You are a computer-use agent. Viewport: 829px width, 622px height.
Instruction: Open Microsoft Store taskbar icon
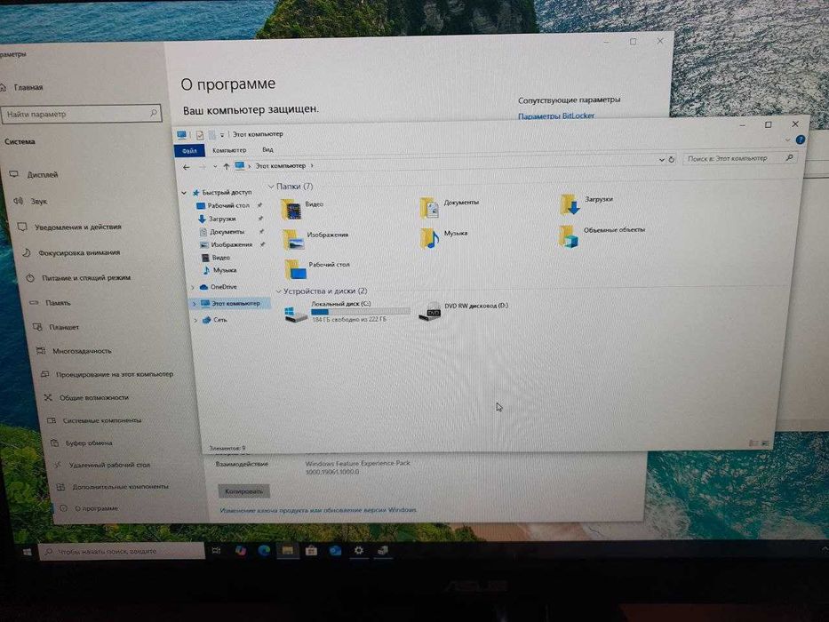(x=311, y=551)
